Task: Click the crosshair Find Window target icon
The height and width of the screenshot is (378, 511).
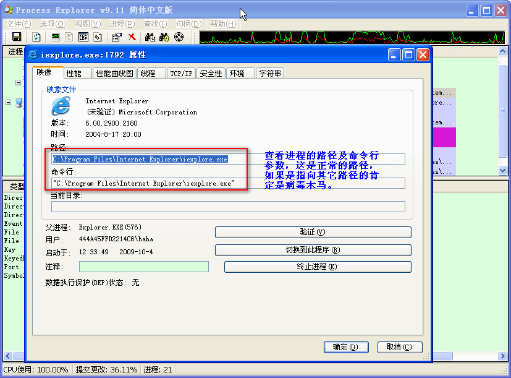Action: tap(179, 37)
